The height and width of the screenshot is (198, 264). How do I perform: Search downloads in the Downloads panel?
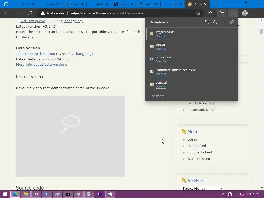(215, 22)
